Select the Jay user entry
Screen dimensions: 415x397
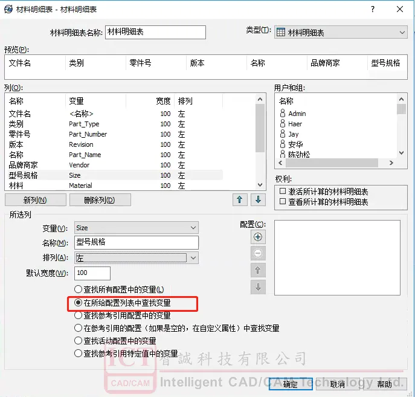[x=293, y=134]
